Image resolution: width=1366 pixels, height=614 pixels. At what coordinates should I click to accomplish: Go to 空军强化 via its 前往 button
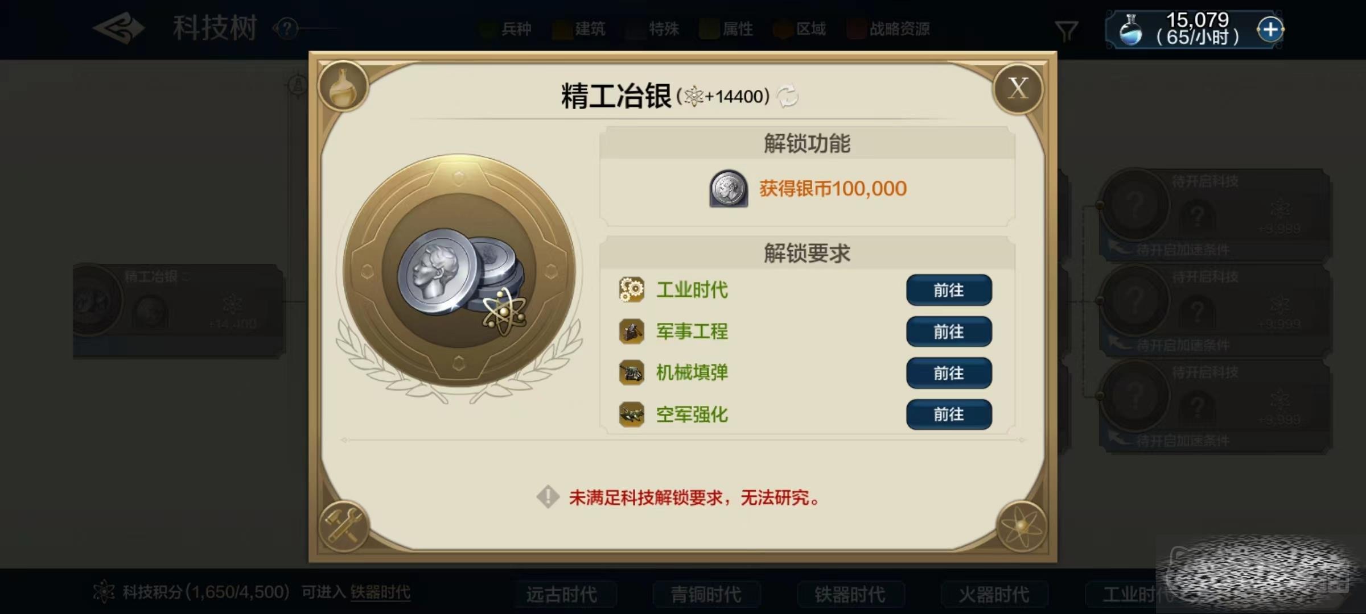pyautogui.click(x=949, y=414)
